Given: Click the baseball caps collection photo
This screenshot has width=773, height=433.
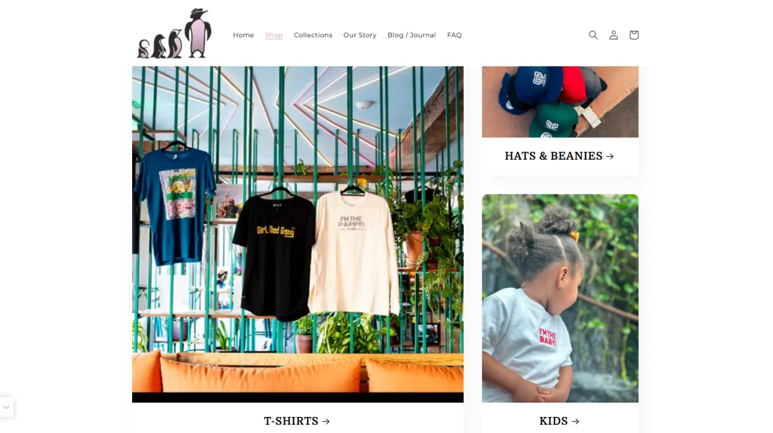Looking at the screenshot, I should click(560, 102).
